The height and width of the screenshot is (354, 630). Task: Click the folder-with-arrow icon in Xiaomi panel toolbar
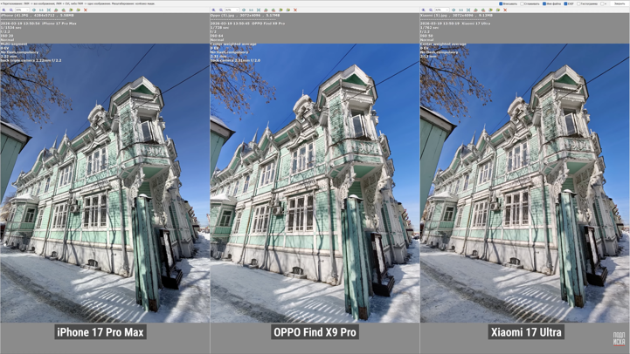[498, 10]
